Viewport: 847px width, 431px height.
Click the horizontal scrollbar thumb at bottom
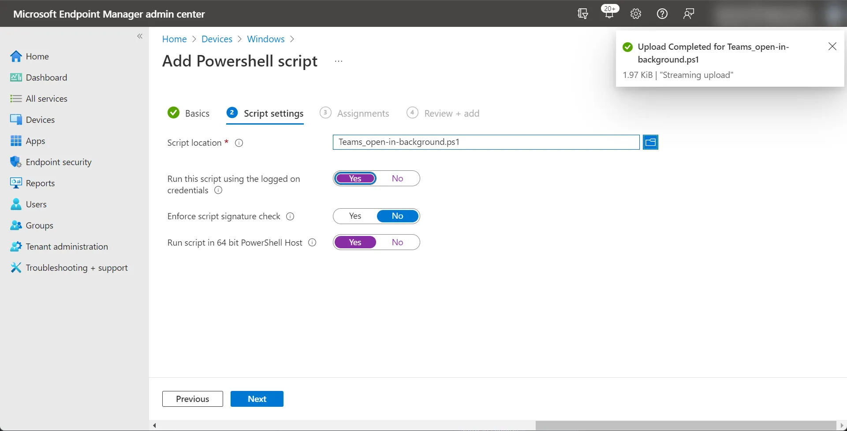click(686, 425)
